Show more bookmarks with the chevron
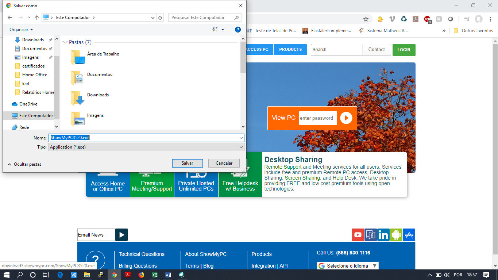The width and height of the screenshot is (498, 280). click(444, 31)
